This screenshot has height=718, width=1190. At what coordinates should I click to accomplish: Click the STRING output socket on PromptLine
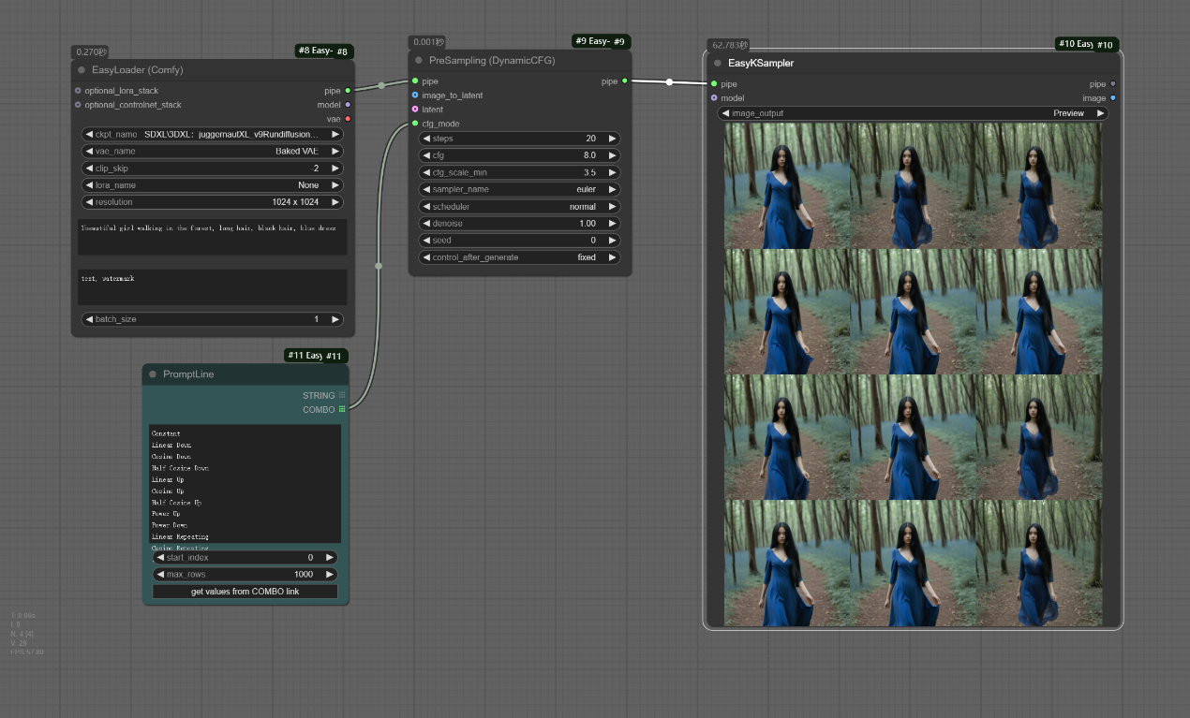click(x=342, y=395)
